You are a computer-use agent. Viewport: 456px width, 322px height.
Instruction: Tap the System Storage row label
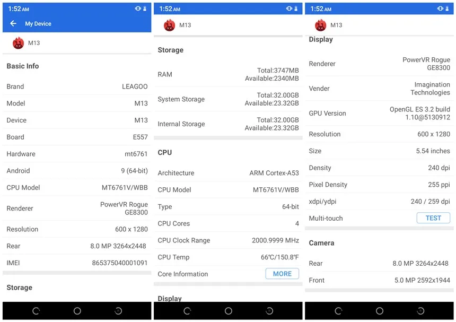181,99
